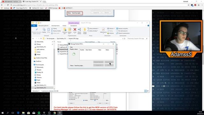Screen dimensions: 204x115
Task: Select Narzędzia główne ribbon tab
Action: [43, 26]
